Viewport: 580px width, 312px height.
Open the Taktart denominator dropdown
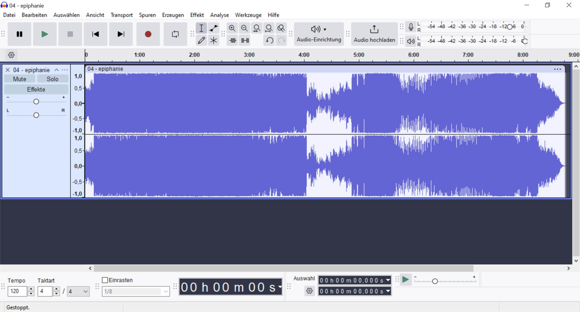[x=78, y=291]
